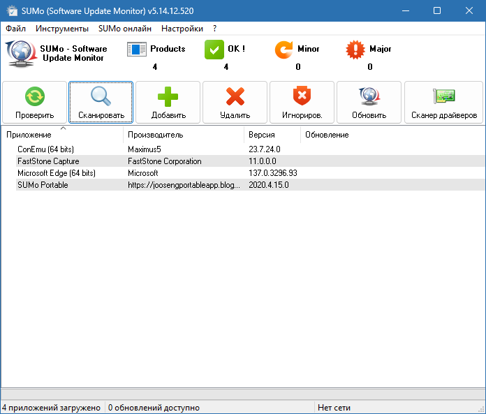Open the Файл menu
Screen dimensions: 486x414
(15, 29)
